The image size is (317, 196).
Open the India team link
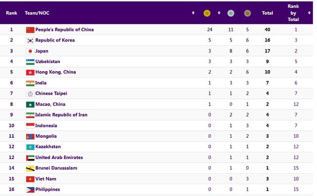41,83
